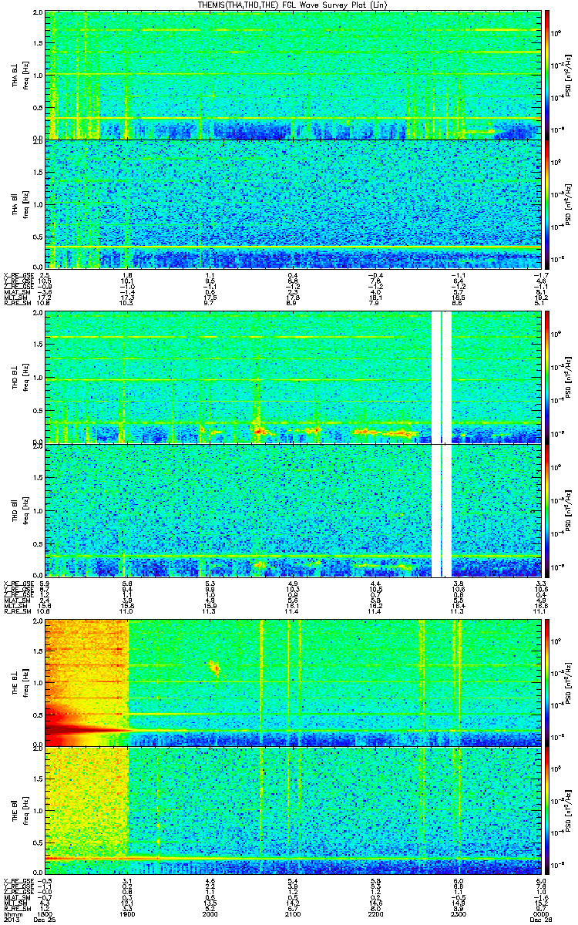This screenshot has height=925, width=578.
Task: Click the THE B-perpendicular panel color bar
Action: (548, 682)
